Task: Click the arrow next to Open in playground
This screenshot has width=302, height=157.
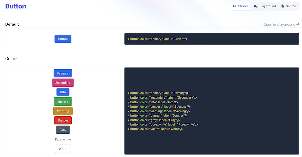Action: (x=298, y=24)
